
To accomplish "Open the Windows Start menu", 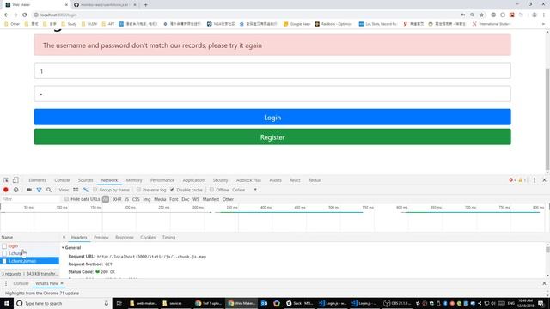I will point(7,303).
